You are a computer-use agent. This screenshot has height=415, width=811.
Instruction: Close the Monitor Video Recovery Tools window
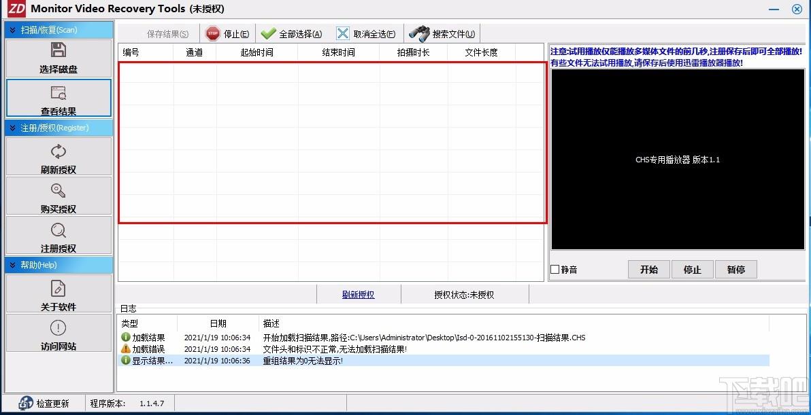pyautogui.click(x=797, y=9)
